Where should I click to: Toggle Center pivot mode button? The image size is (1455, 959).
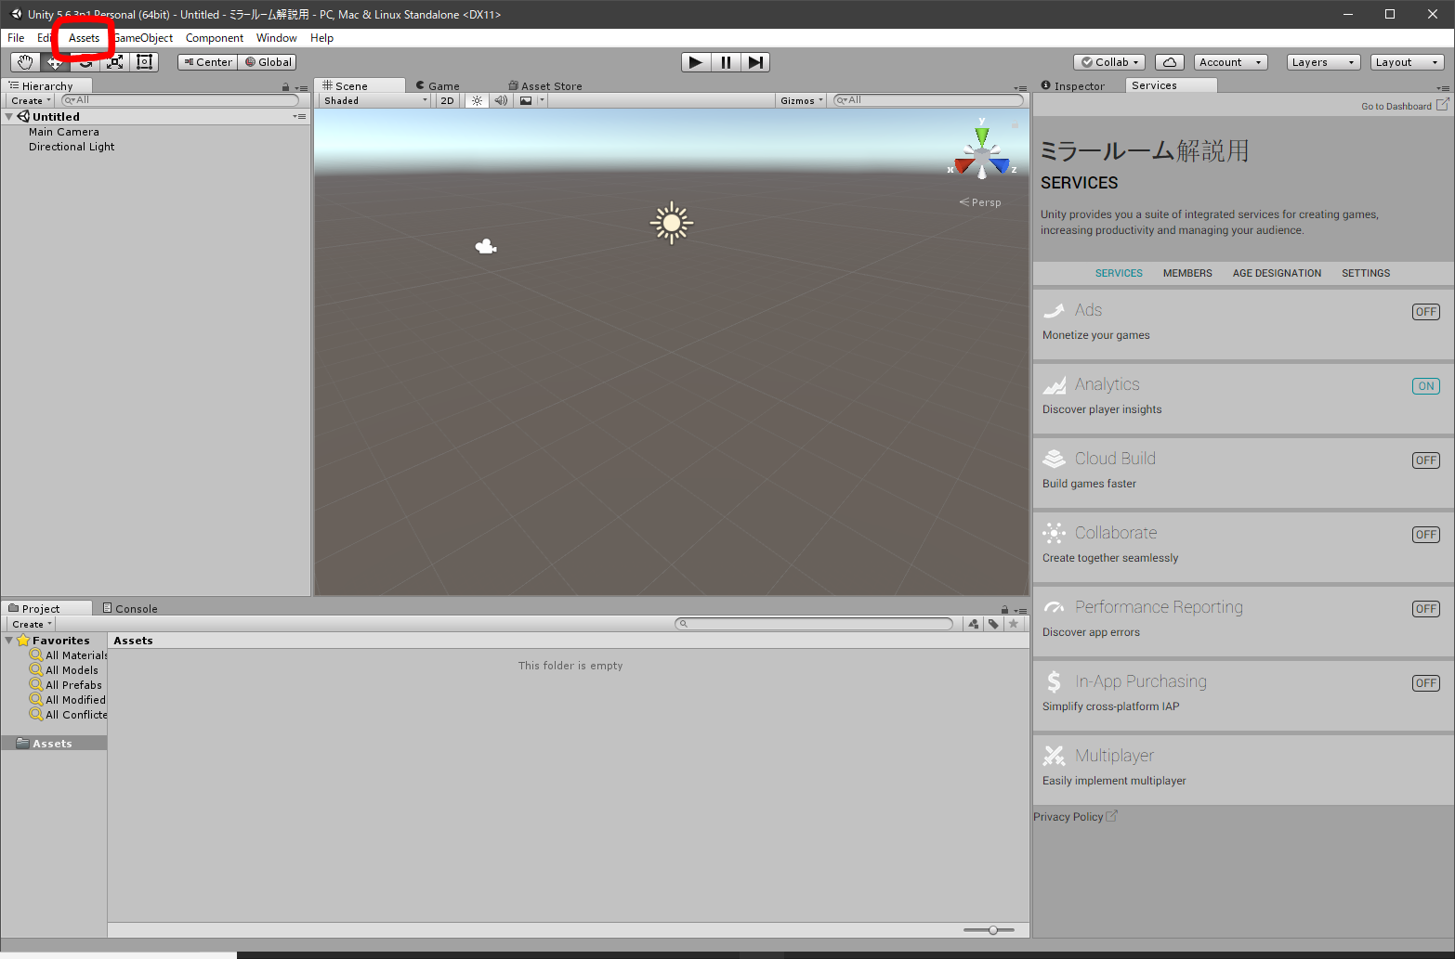pyautogui.click(x=208, y=62)
